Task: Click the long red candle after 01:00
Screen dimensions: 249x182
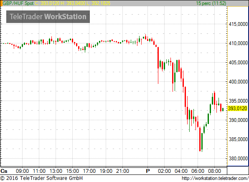Action: click(158, 58)
